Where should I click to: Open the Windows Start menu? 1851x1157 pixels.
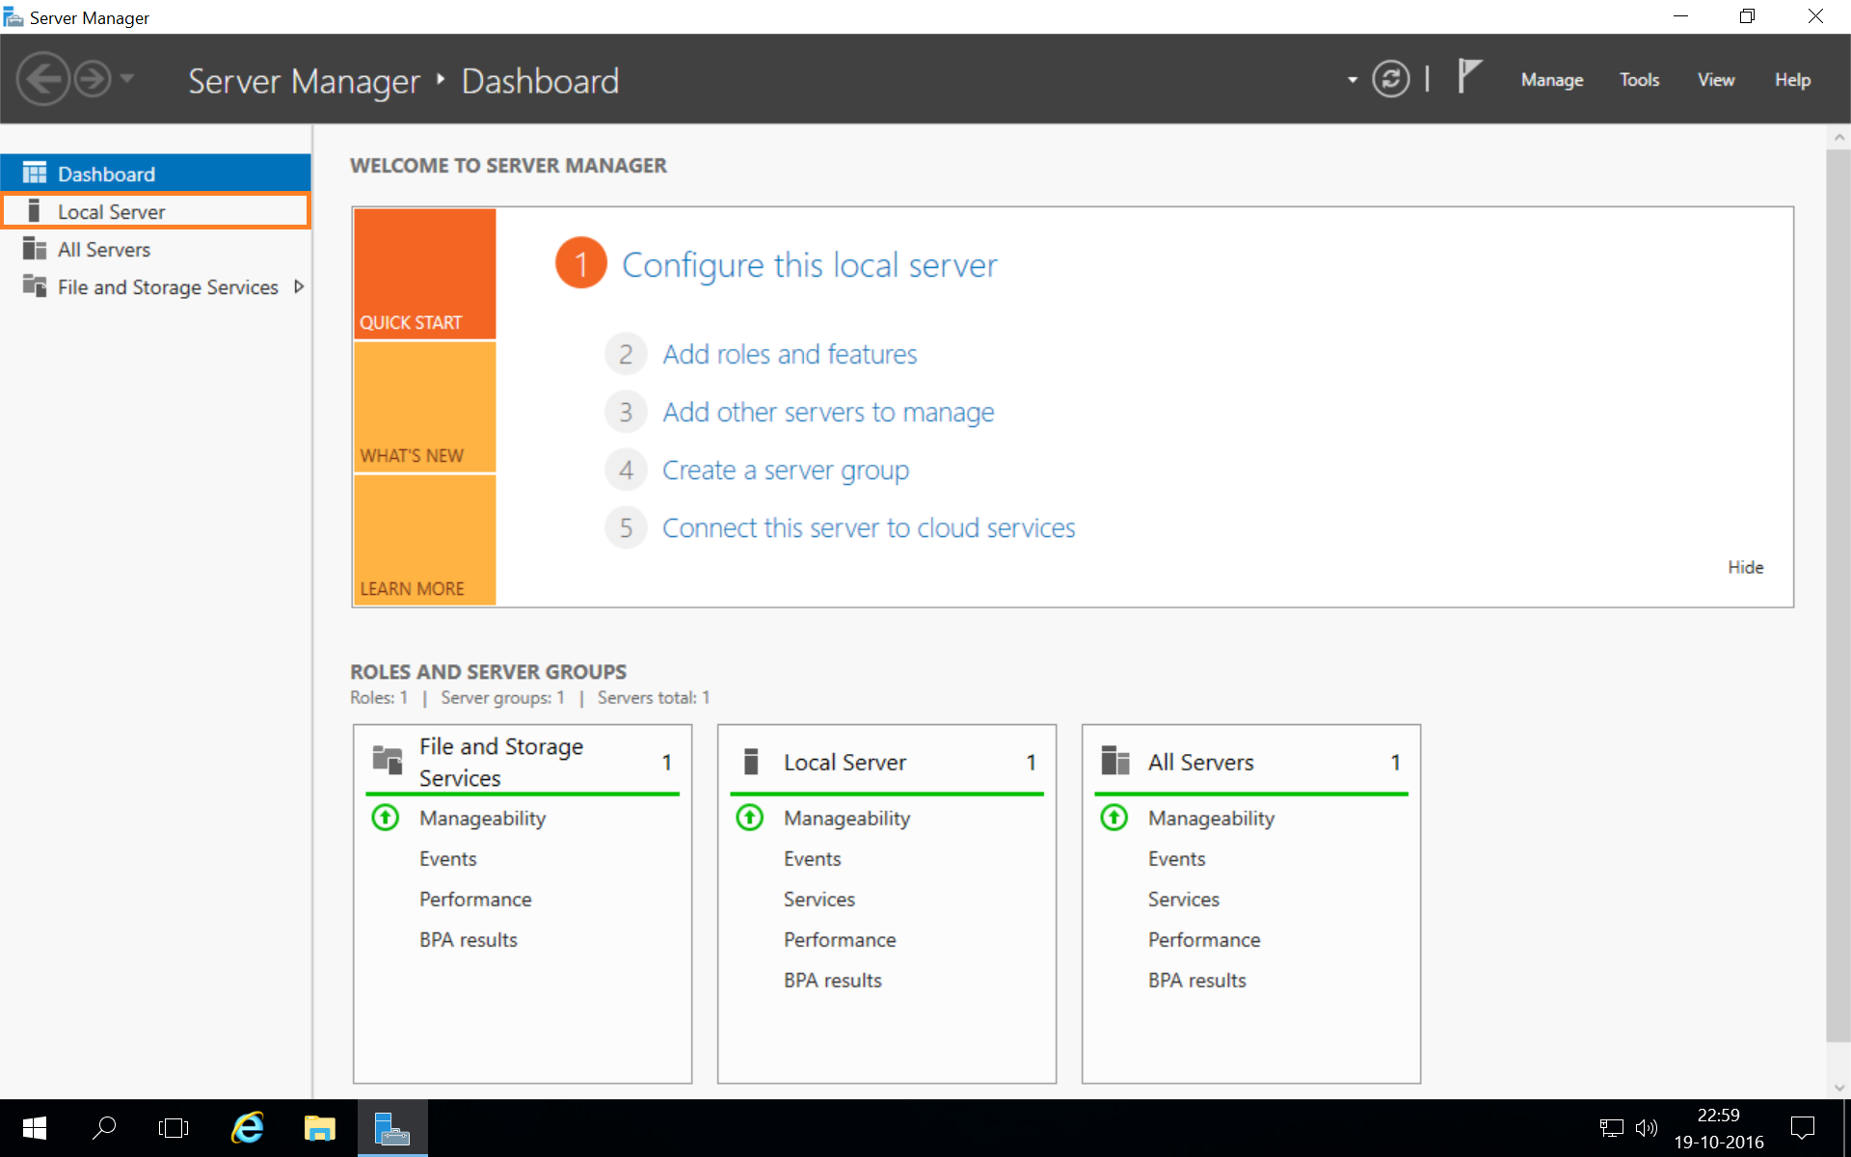click(x=34, y=1128)
